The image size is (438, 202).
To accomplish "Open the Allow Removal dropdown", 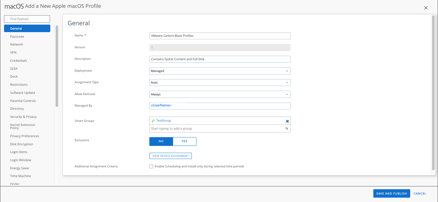I will tap(220, 94).
